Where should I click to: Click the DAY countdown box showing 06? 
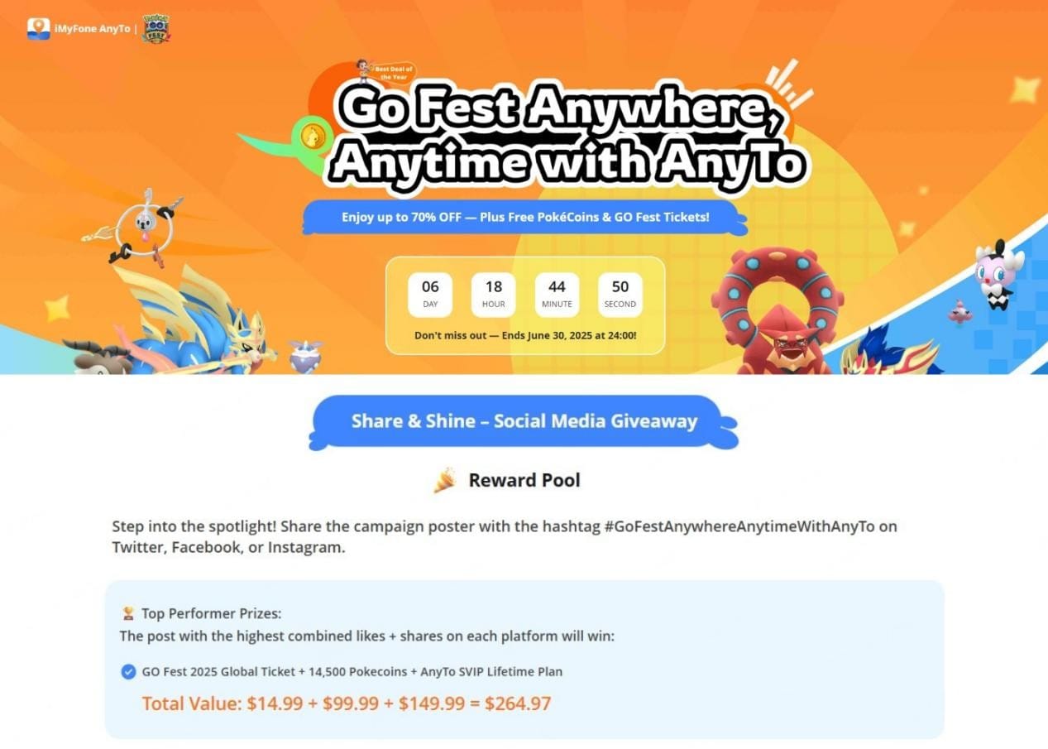click(x=430, y=295)
